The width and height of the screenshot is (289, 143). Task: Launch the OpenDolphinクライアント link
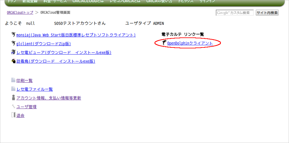[x=190, y=43]
